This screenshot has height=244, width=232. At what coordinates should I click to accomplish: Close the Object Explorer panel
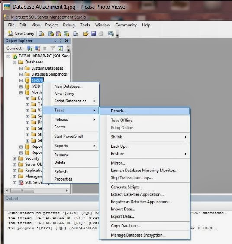[x=67, y=41]
